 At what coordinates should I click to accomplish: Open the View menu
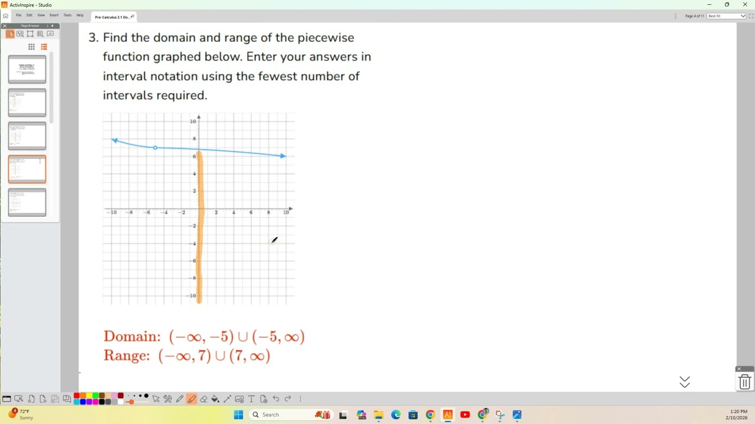tap(41, 15)
